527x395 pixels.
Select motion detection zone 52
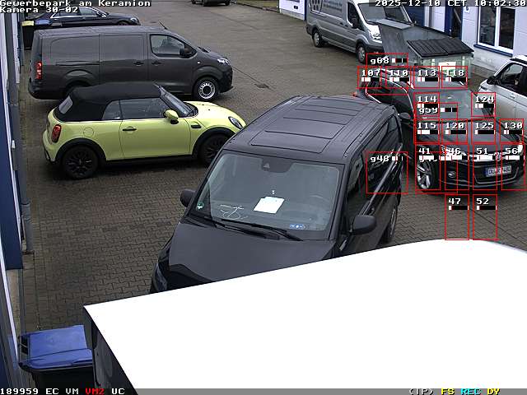point(484,217)
